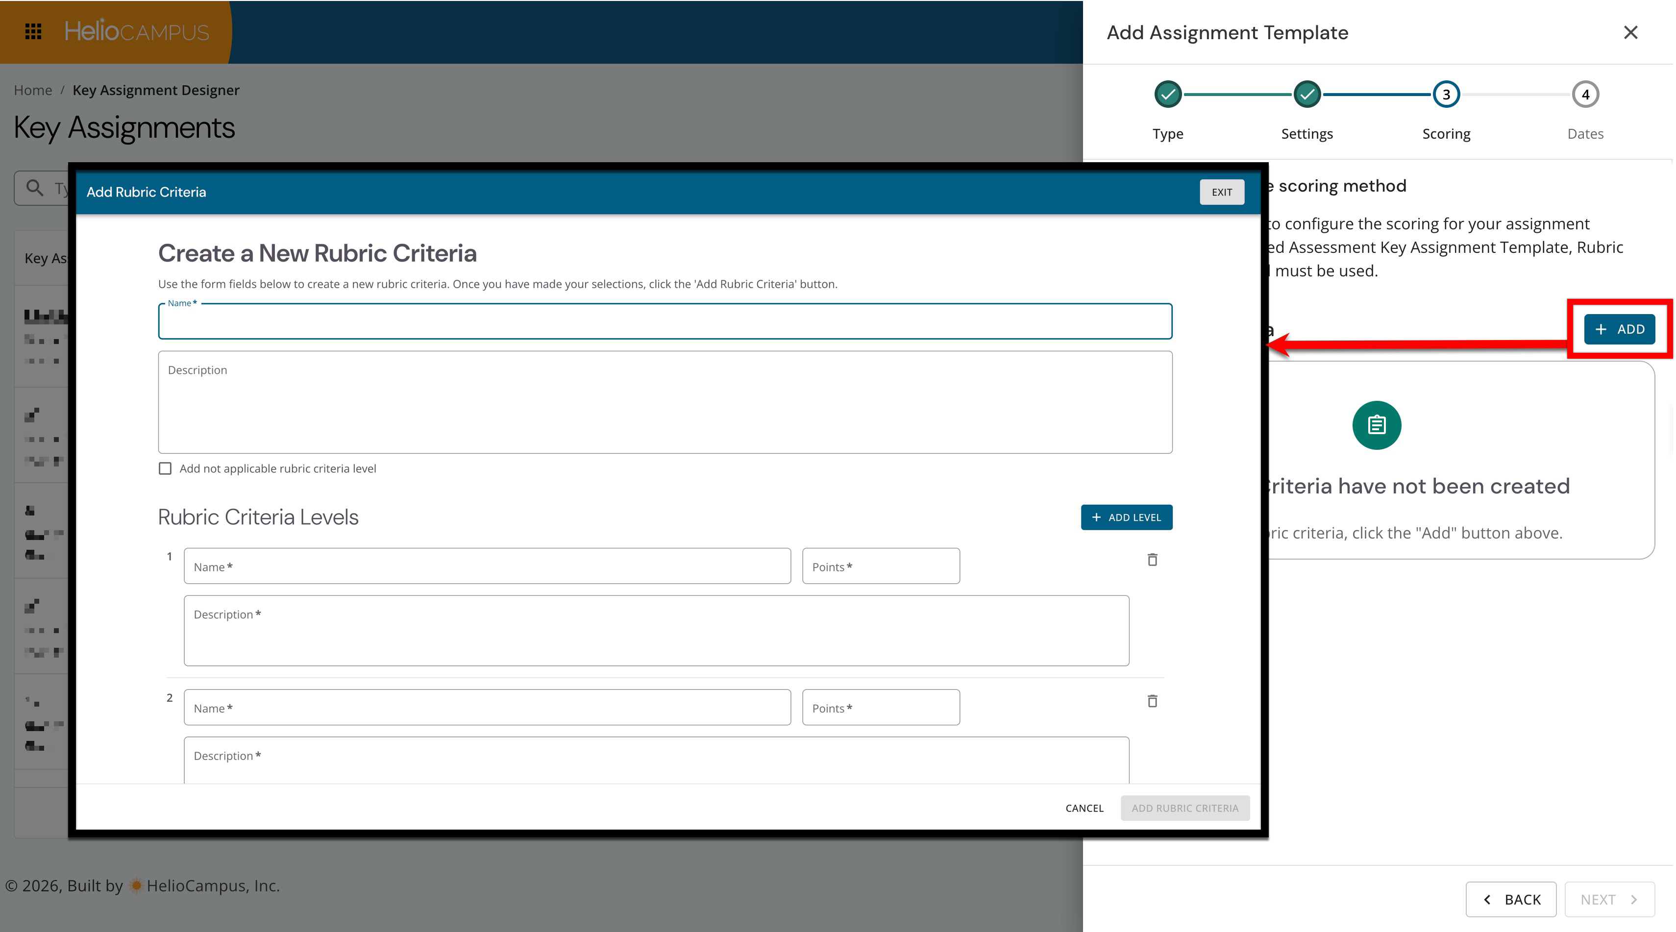The height and width of the screenshot is (932, 1676).
Task: Click the Add Level button
Action: click(x=1126, y=517)
